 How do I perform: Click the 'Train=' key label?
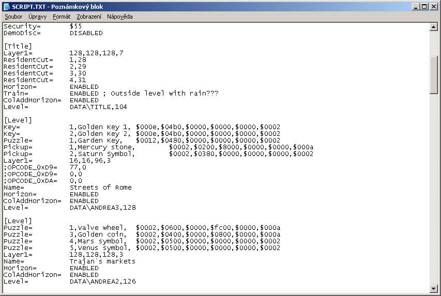point(16,94)
